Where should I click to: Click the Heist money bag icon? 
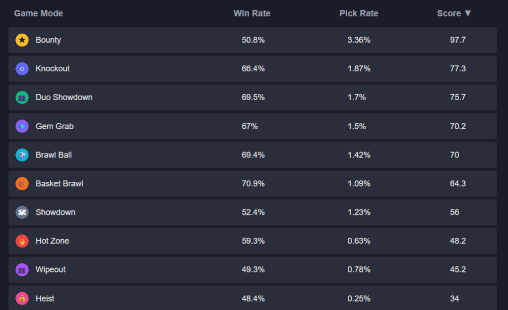(x=22, y=299)
